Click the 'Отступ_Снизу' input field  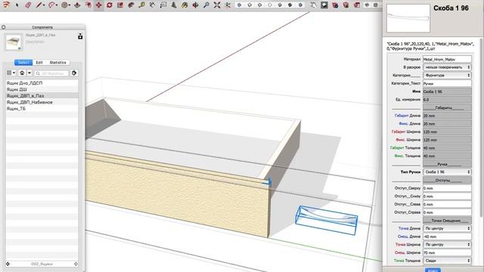[x=447, y=196]
